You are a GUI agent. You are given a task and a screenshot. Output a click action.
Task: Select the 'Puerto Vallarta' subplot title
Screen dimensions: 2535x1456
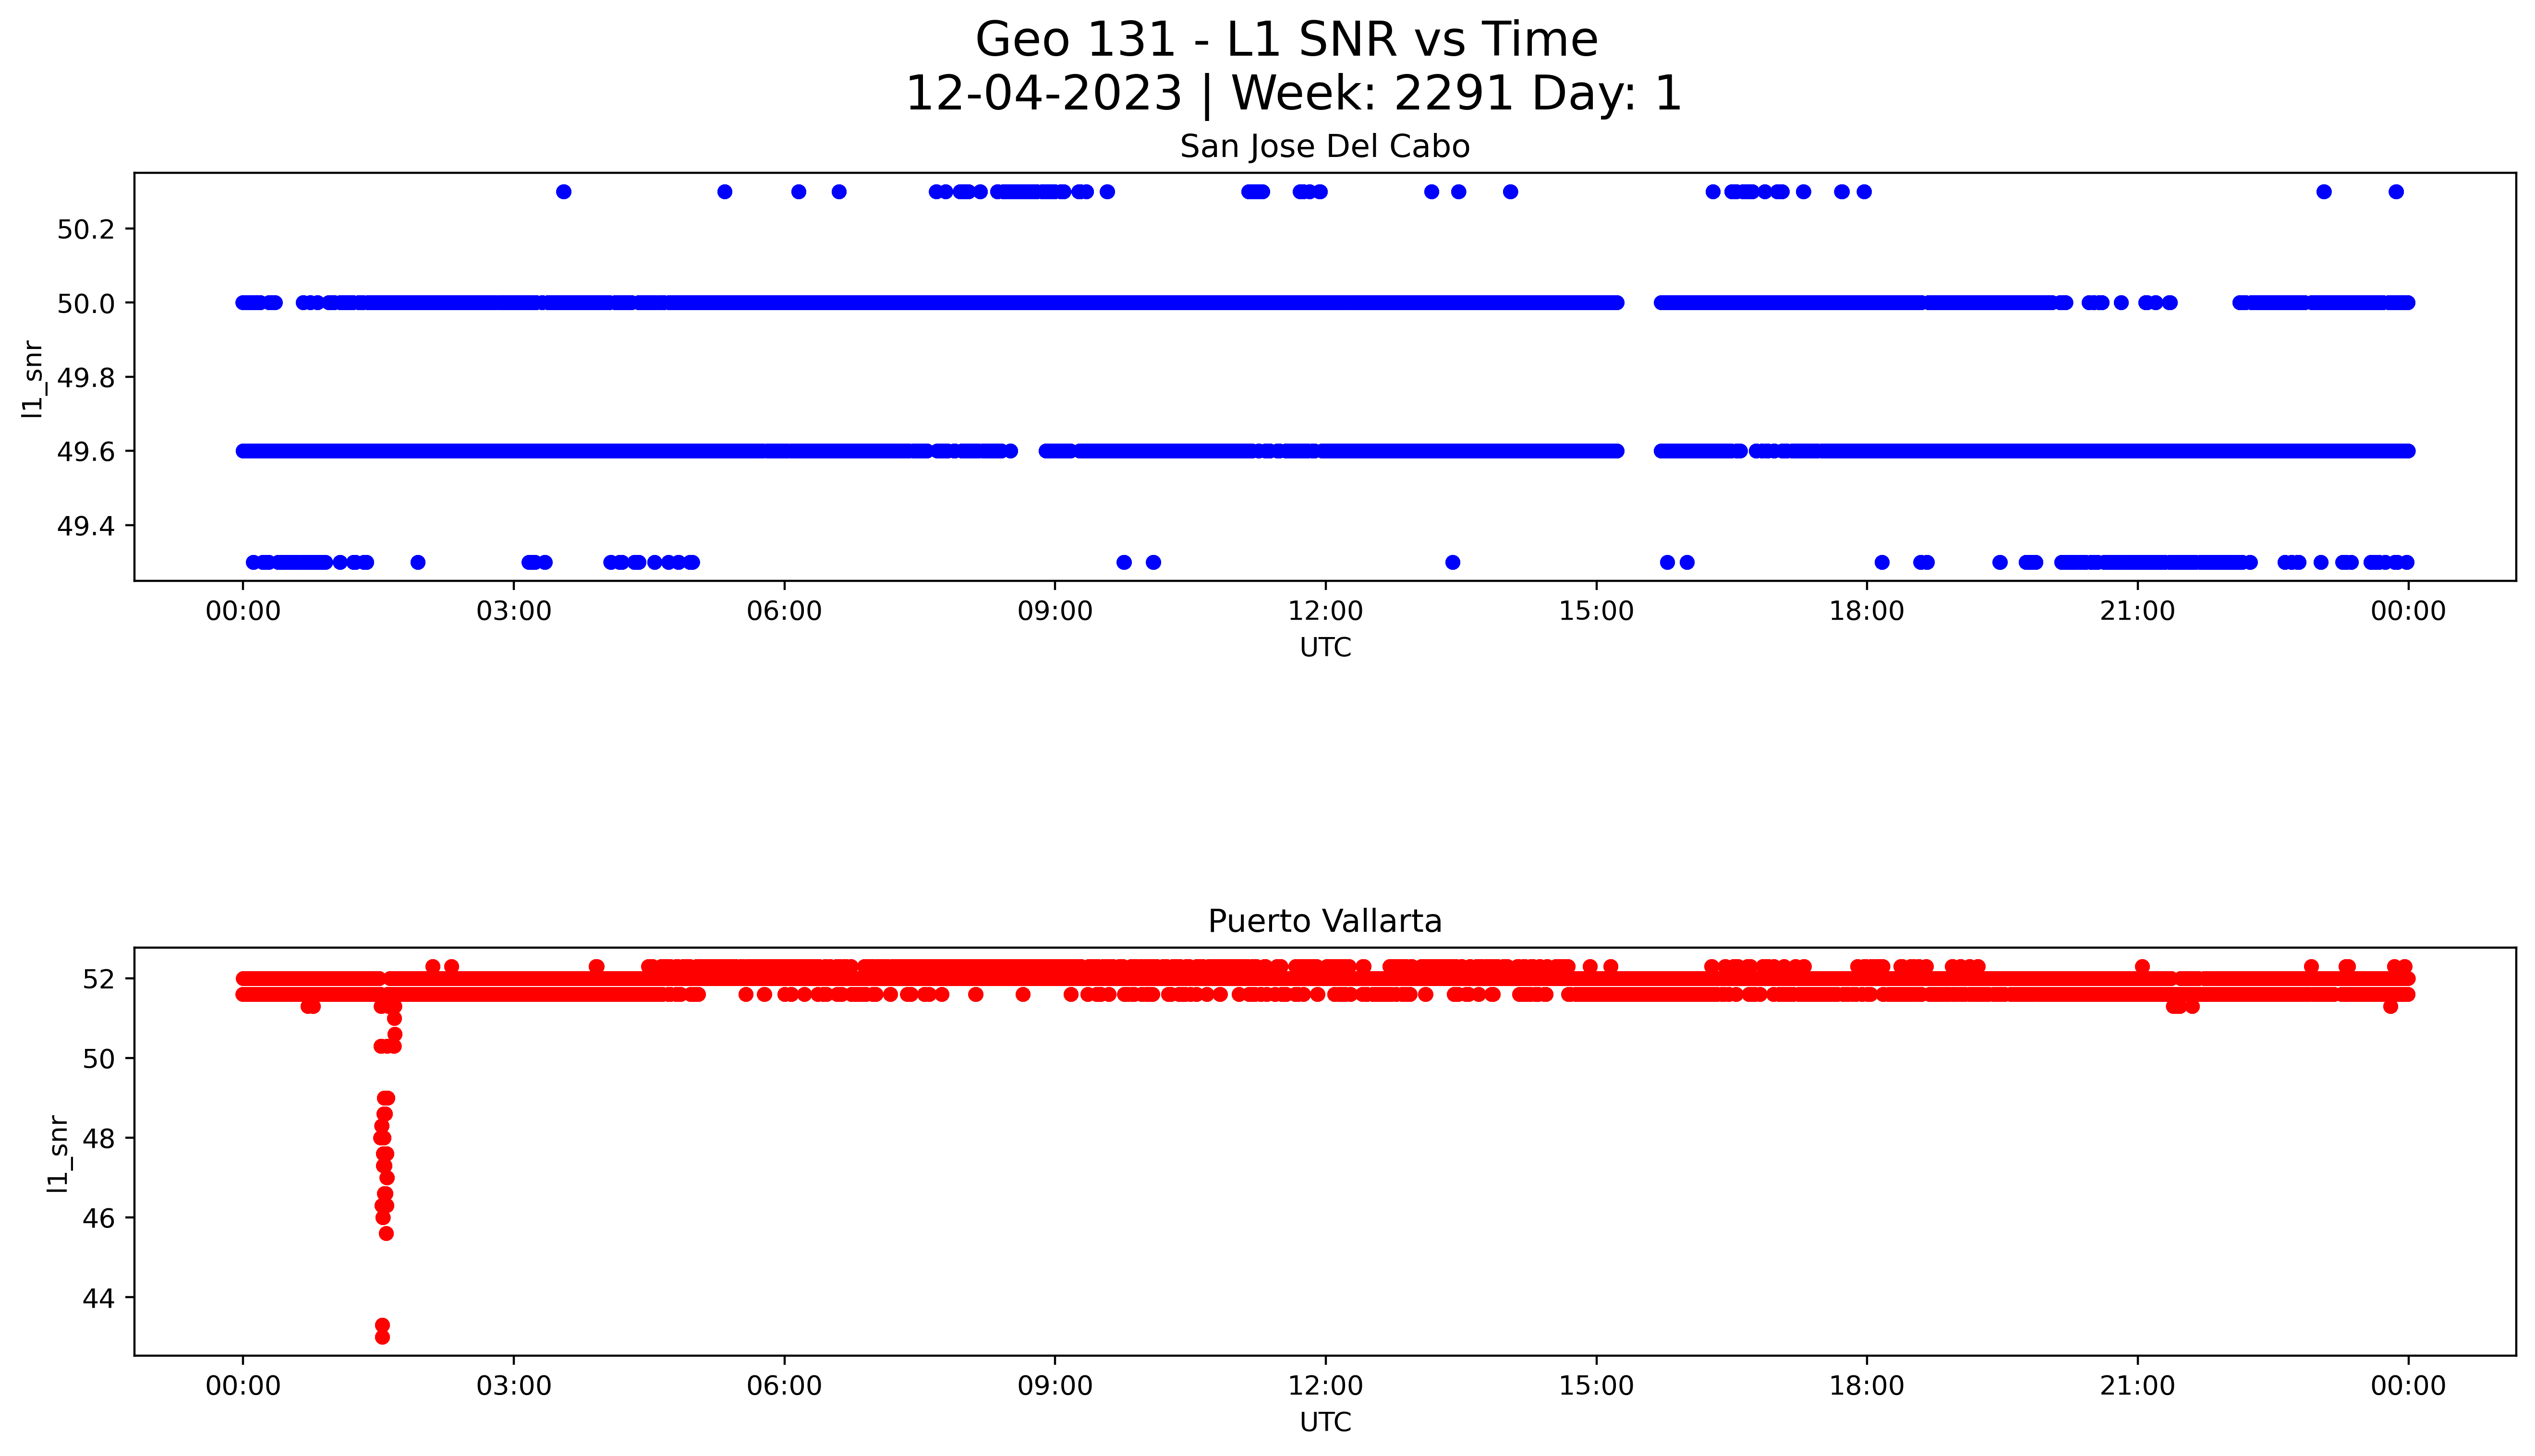point(1325,921)
